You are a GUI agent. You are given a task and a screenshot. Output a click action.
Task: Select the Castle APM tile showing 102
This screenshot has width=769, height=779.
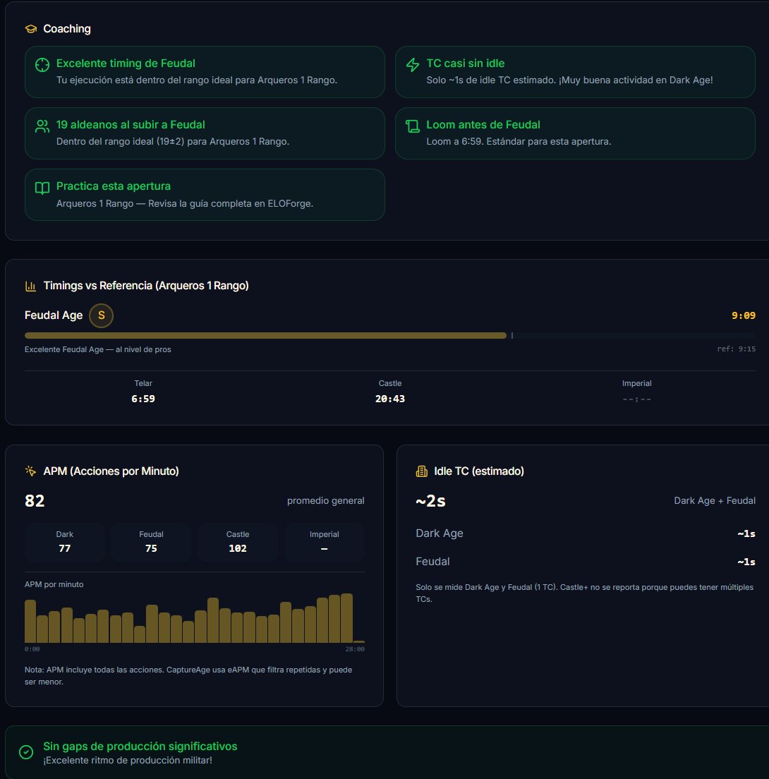(238, 542)
